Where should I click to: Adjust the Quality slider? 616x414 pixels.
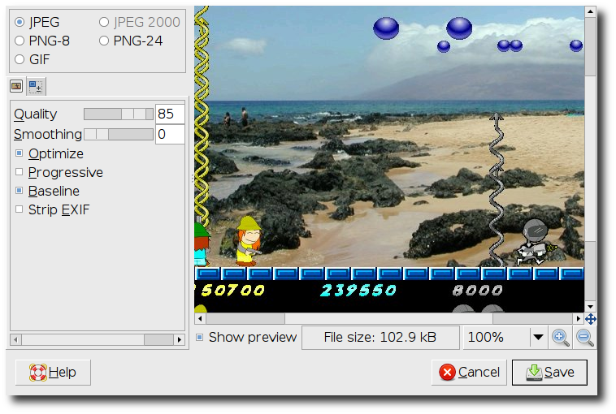[x=119, y=114]
